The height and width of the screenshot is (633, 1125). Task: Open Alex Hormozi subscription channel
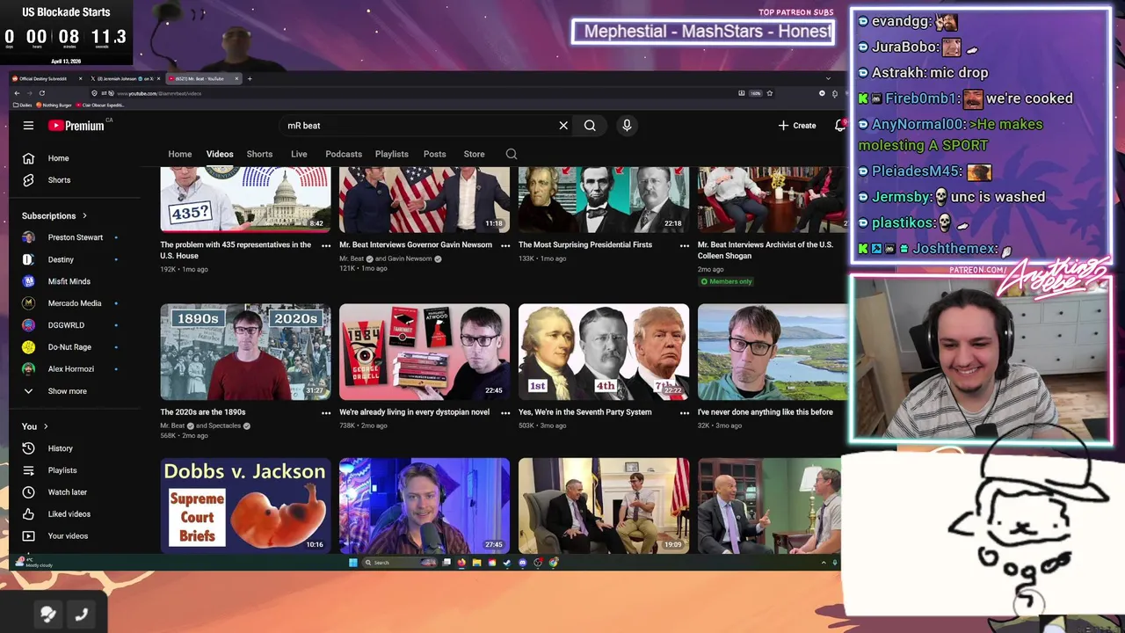coord(70,369)
